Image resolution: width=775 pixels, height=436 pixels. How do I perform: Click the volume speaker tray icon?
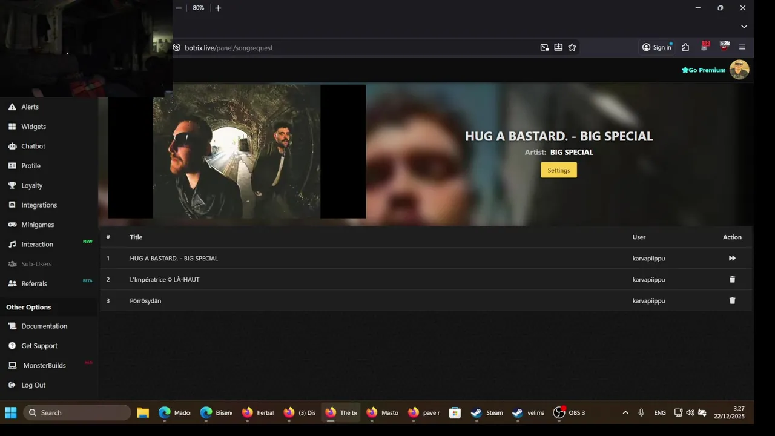[x=690, y=412]
